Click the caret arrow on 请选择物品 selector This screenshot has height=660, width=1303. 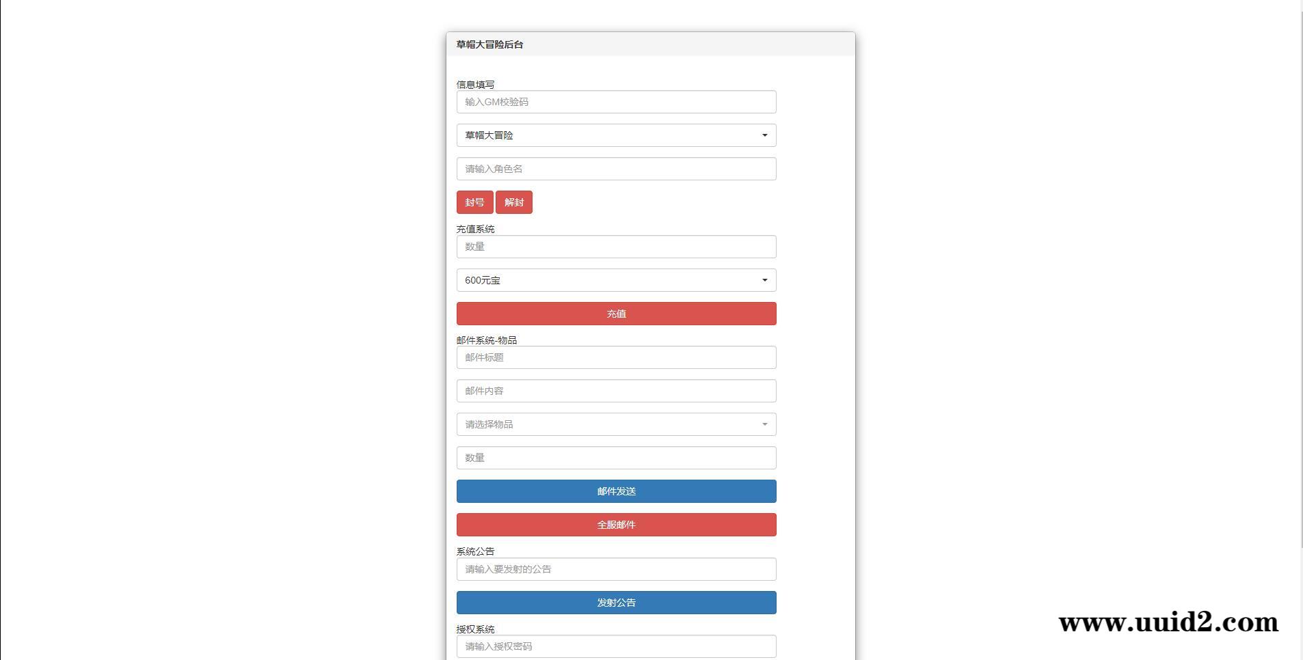pyautogui.click(x=764, y=424)
